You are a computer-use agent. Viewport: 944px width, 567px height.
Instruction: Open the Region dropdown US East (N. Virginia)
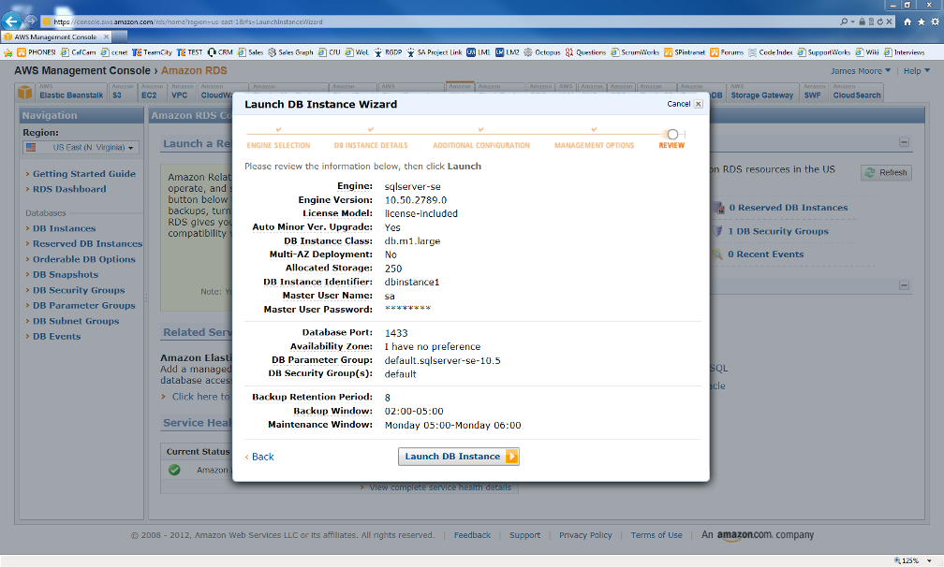[81, 147]
